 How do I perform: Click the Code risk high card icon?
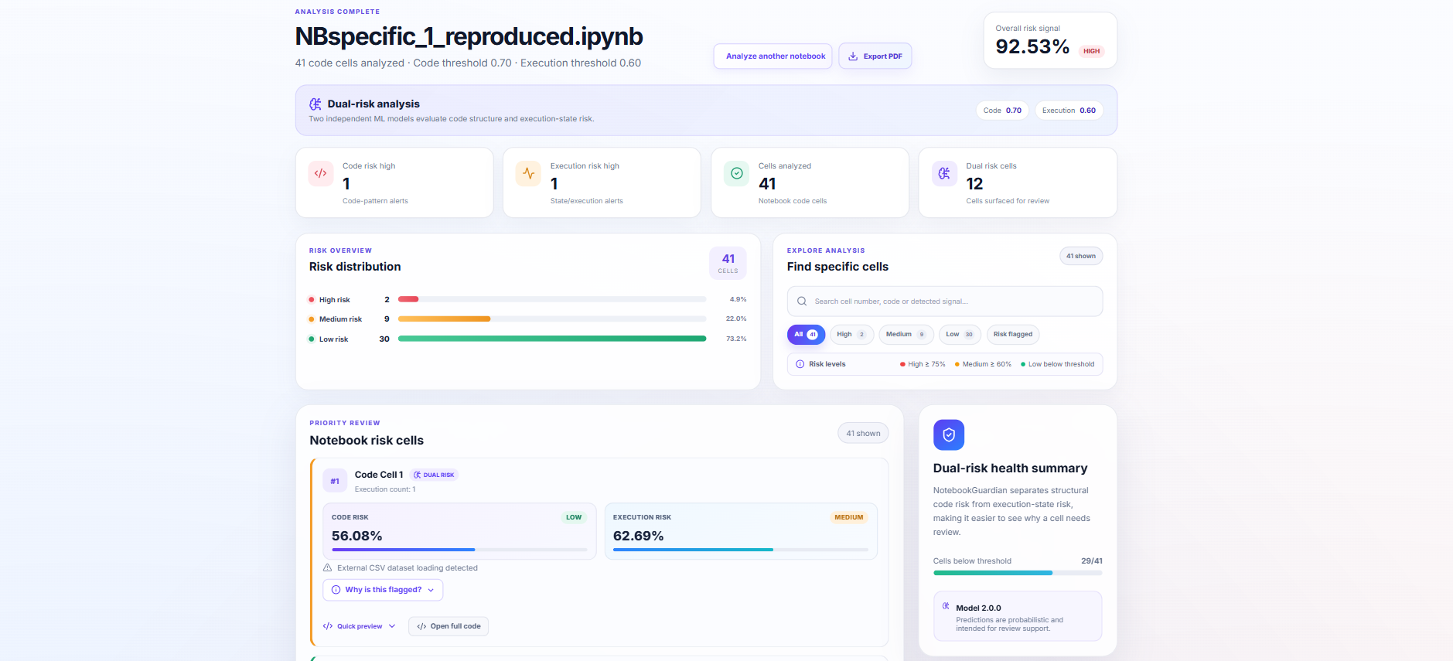[320, 173]
